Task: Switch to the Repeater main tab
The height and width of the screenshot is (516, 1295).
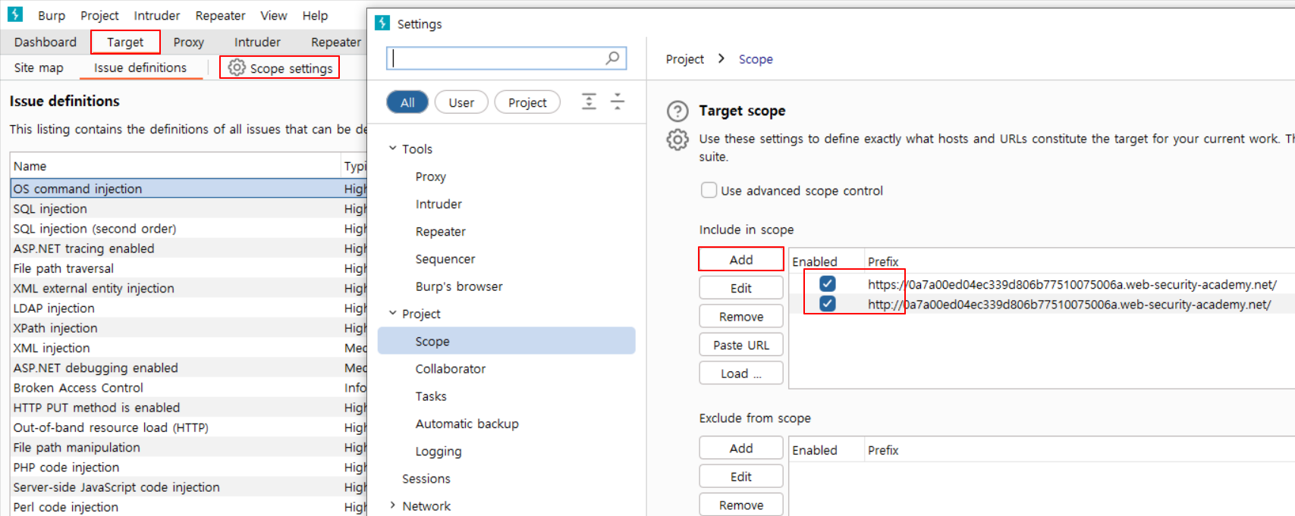Action: point(335,42)
